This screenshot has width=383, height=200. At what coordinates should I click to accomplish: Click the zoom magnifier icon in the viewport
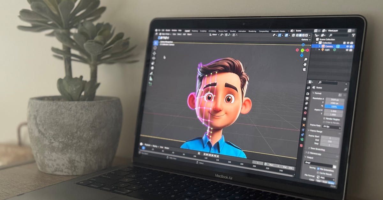coord(305,60)
